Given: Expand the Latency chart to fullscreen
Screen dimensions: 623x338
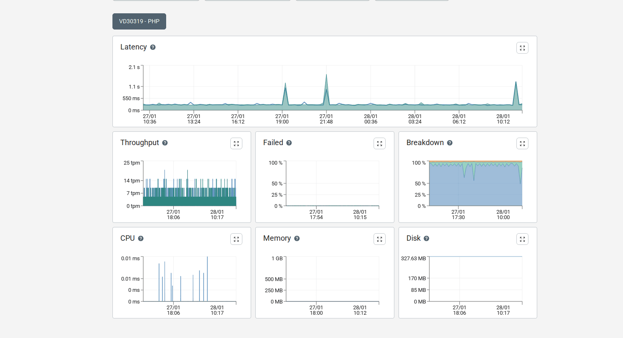Looking at the screenshot, I should point(522,48).
